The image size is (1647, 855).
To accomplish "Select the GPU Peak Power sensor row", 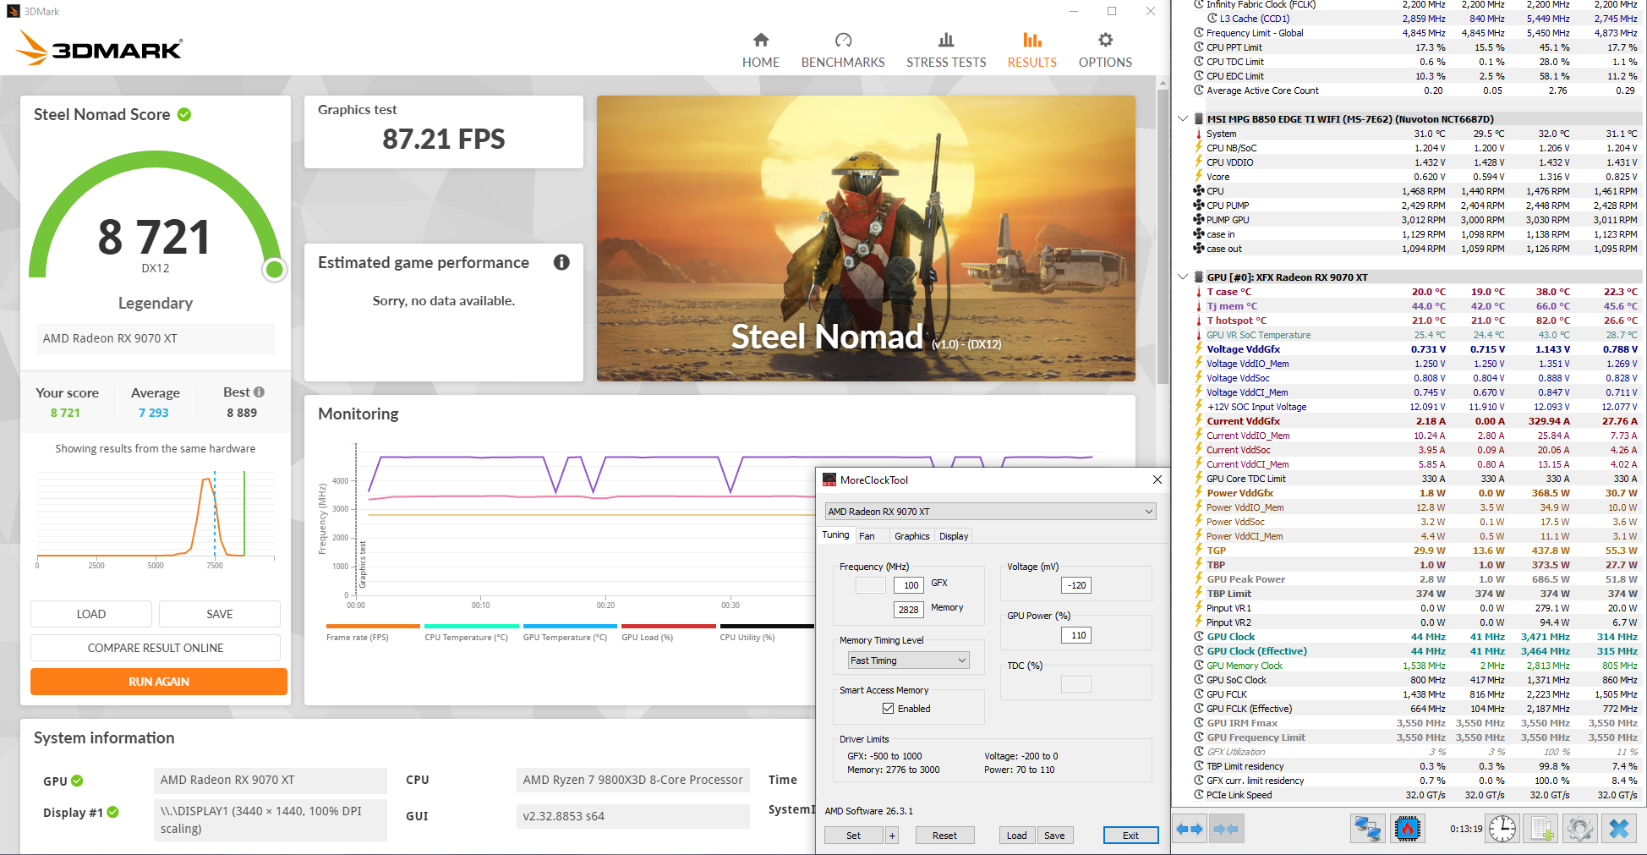I will pos(1415,579).
